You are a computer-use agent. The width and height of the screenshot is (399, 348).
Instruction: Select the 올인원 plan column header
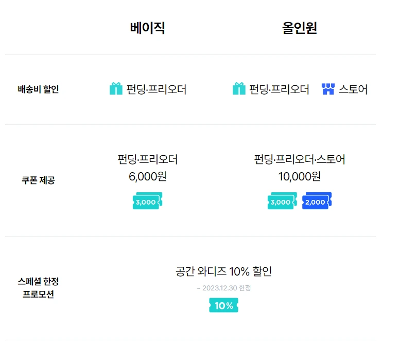[x=299, y=28]
